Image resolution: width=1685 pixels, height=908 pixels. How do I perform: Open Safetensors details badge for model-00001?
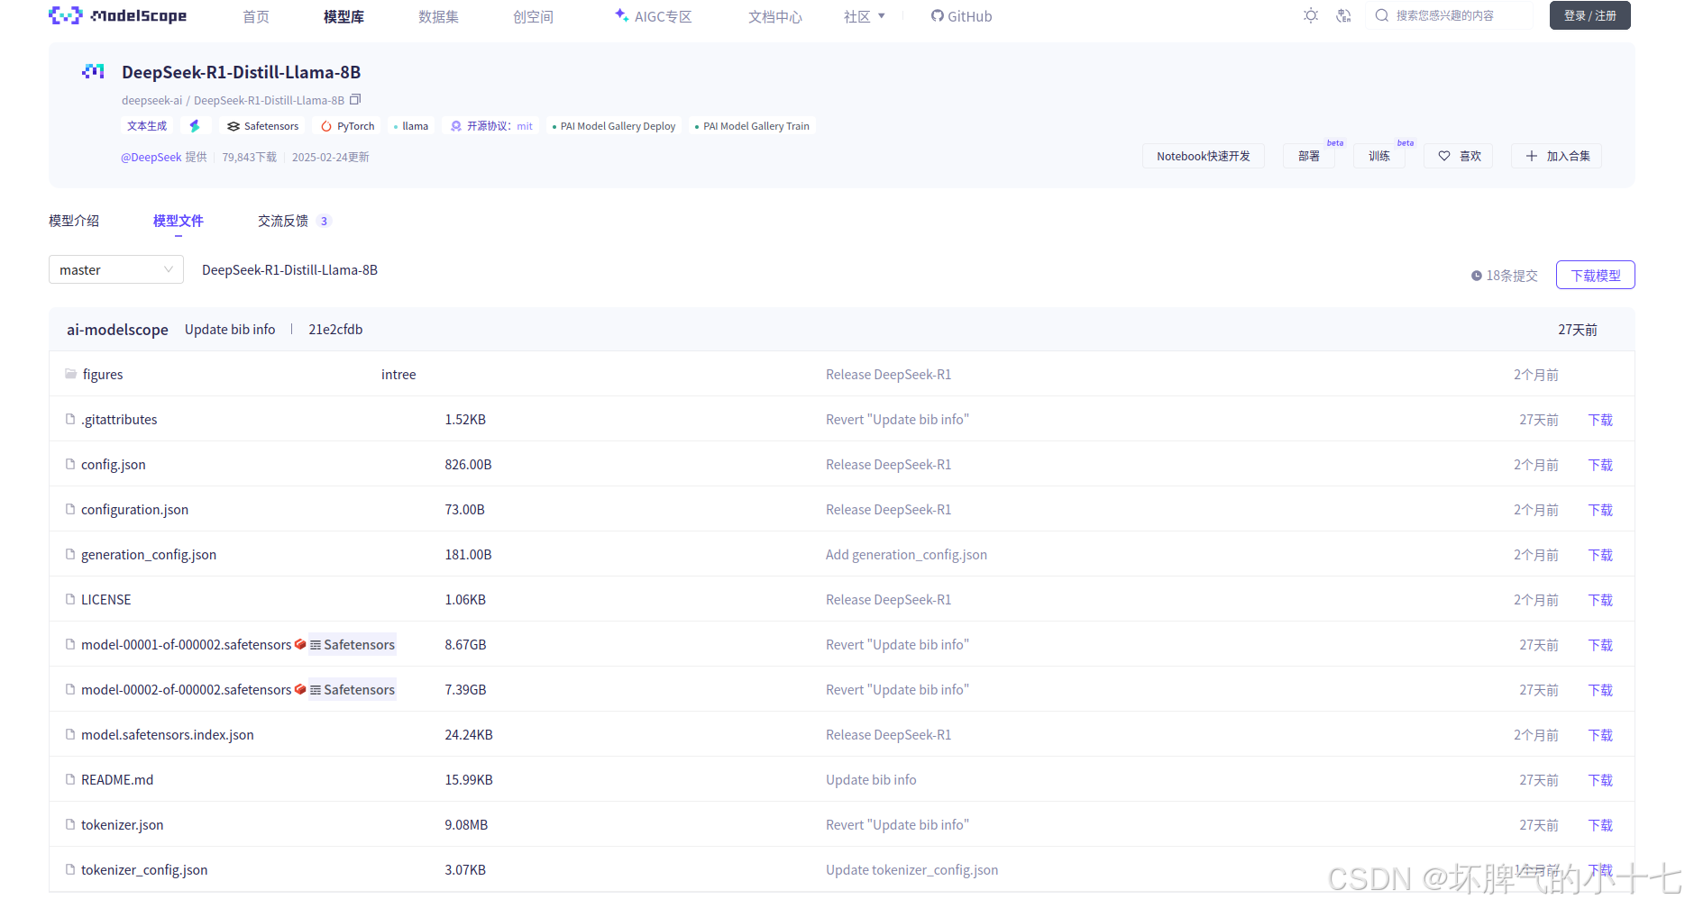(x=353, y=644)
